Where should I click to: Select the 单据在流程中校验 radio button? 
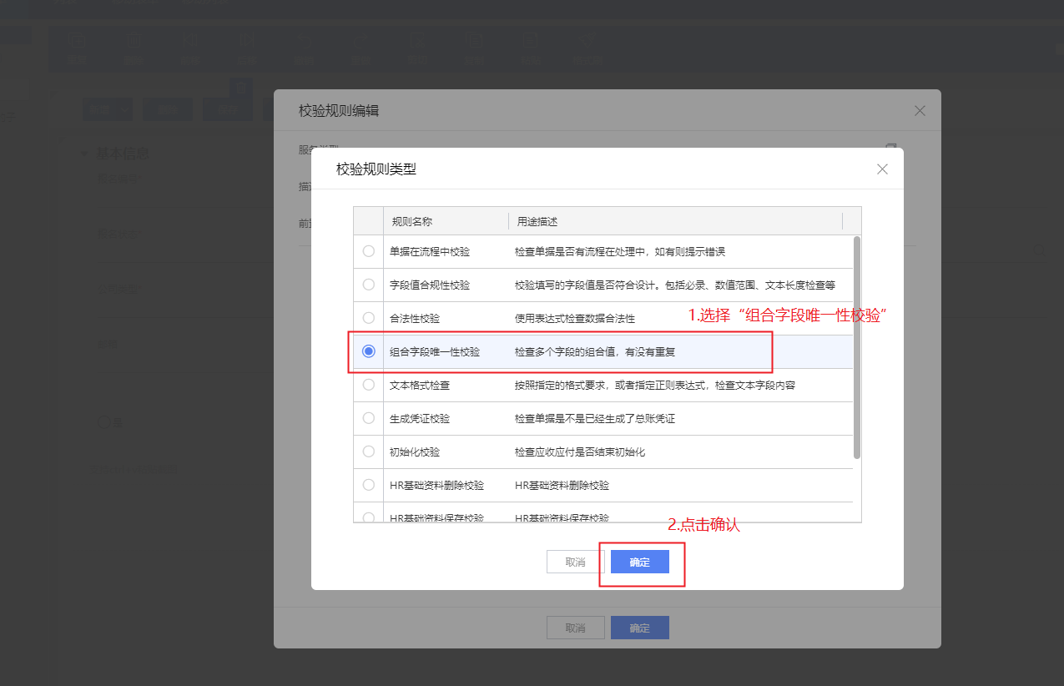click(369, 251)
